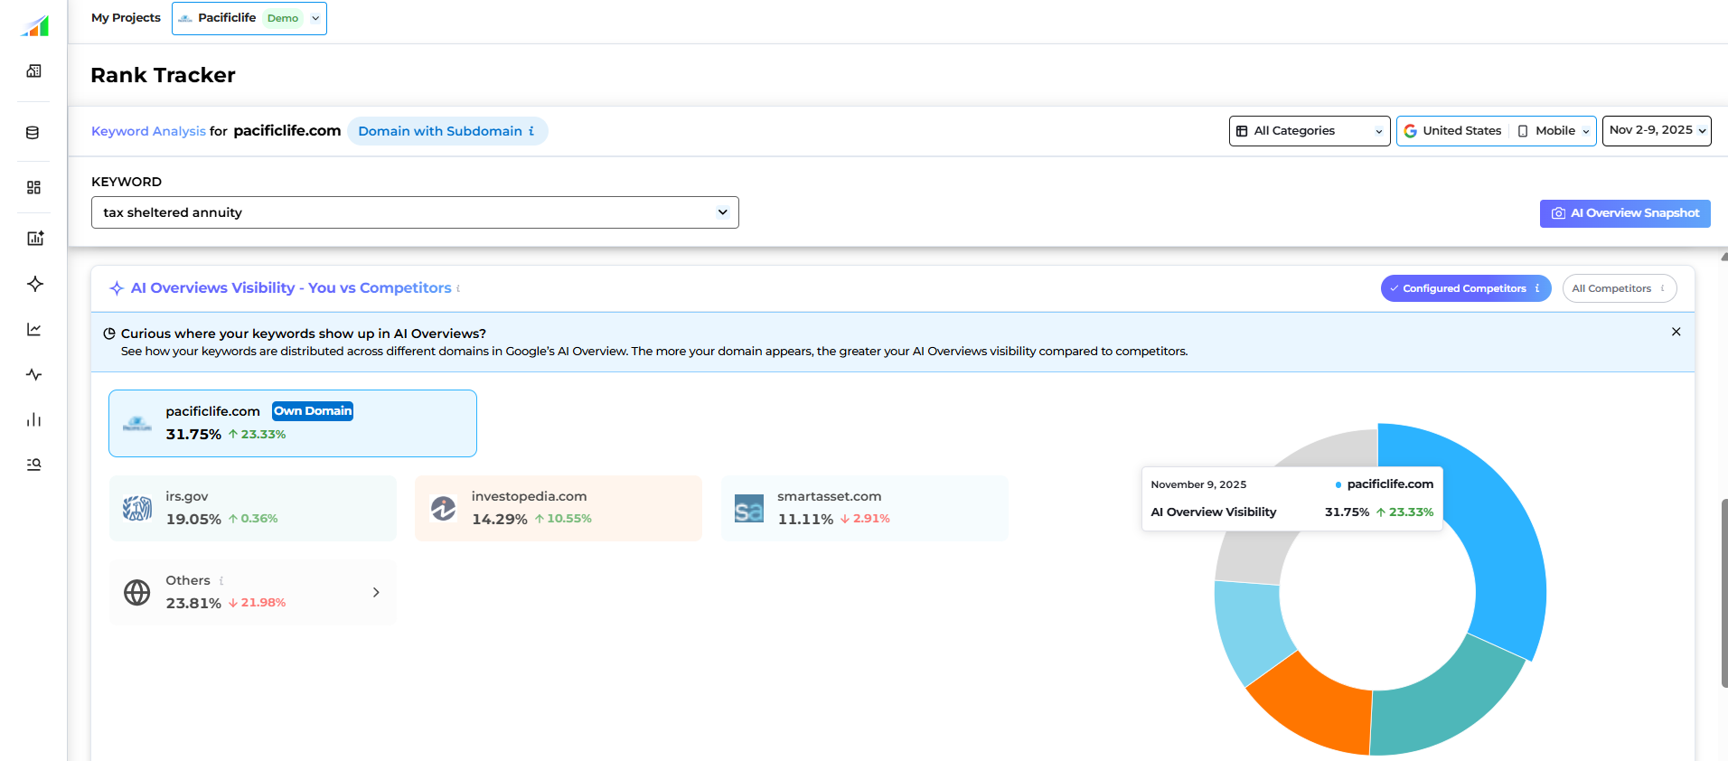Image resolution: width=1728 pixels, height=761 pixels.
Task: Click the AI Overview Snapshot button
Action: coord(1625,213)
